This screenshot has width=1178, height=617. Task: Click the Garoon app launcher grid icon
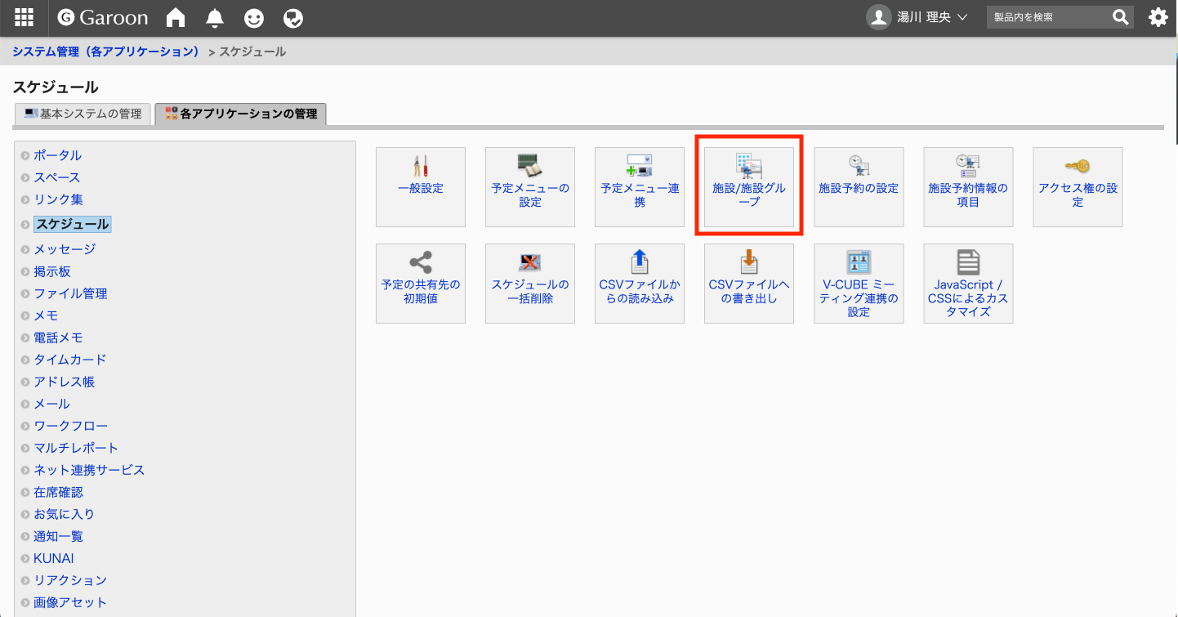coord(23,17)
